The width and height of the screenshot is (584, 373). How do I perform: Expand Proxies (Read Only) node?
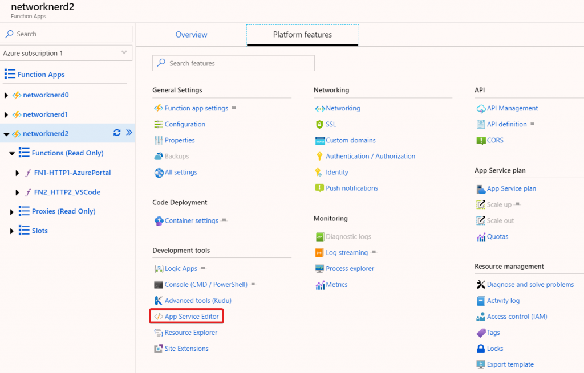pos(11,212)
